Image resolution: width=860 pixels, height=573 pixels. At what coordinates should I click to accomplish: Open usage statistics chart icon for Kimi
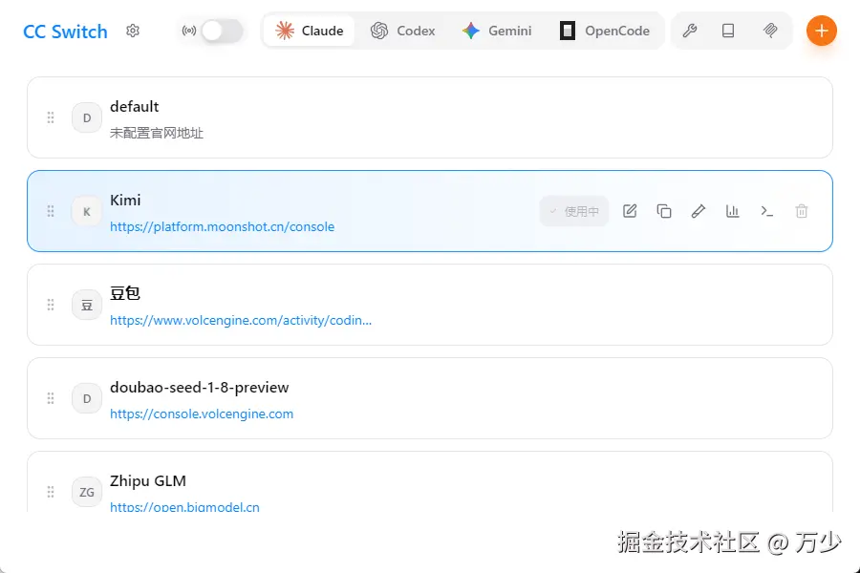pos(733,211)
